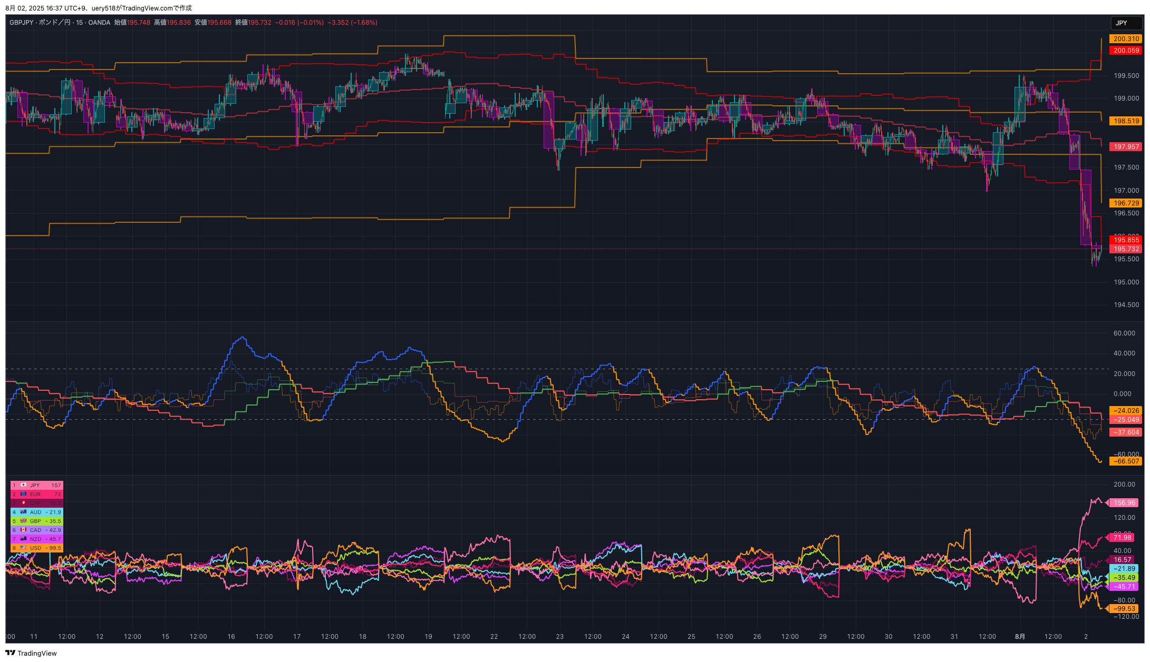This screenshot has width=1150, height=662.
Task: Click the 22 date marker on time axis
Action: tap(494, 636)
